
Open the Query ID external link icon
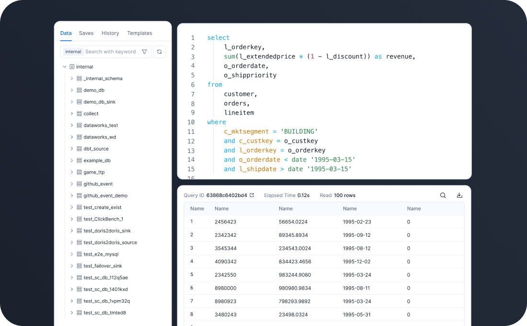coord(252,195)
